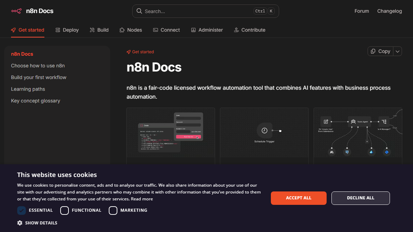The width and height of the screenshot is (413, 232).
Task: Click the clock Schedule Trigger node icon
Action: [264, 131]
